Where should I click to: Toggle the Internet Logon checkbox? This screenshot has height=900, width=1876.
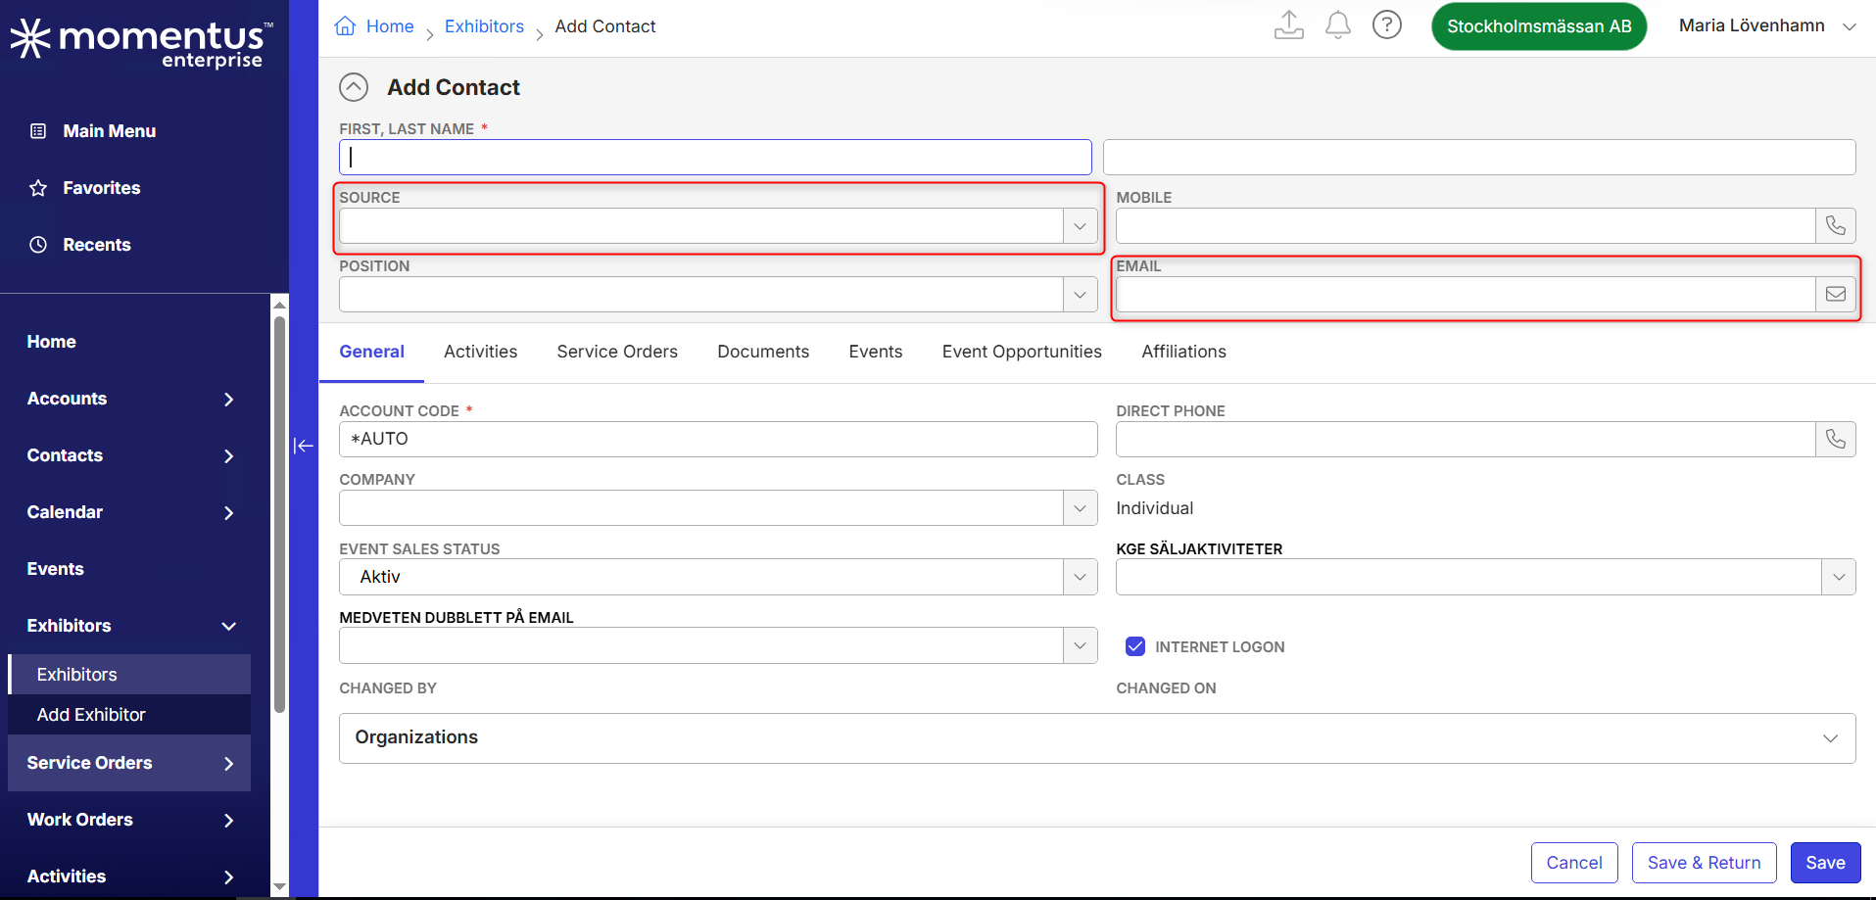[1135, 646]
